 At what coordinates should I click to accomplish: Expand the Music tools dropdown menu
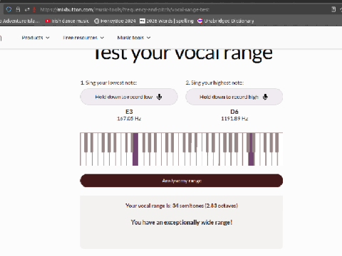pos(134,38)
